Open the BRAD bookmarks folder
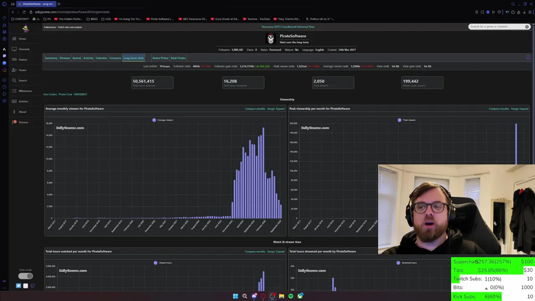 [92, 19]
